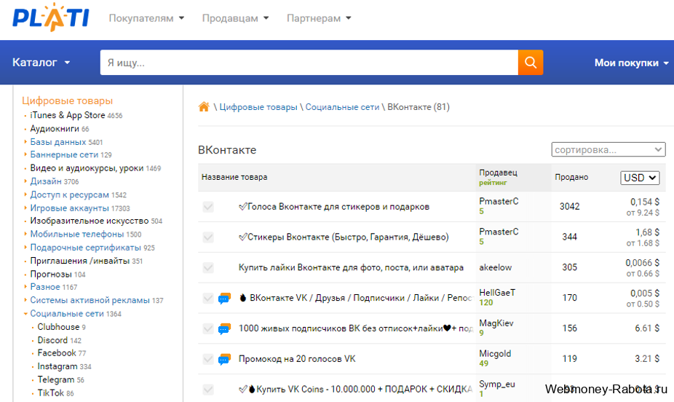Screen dimensions: 674x402
Task: Open the сортировка dropdown
Action: 608,149
